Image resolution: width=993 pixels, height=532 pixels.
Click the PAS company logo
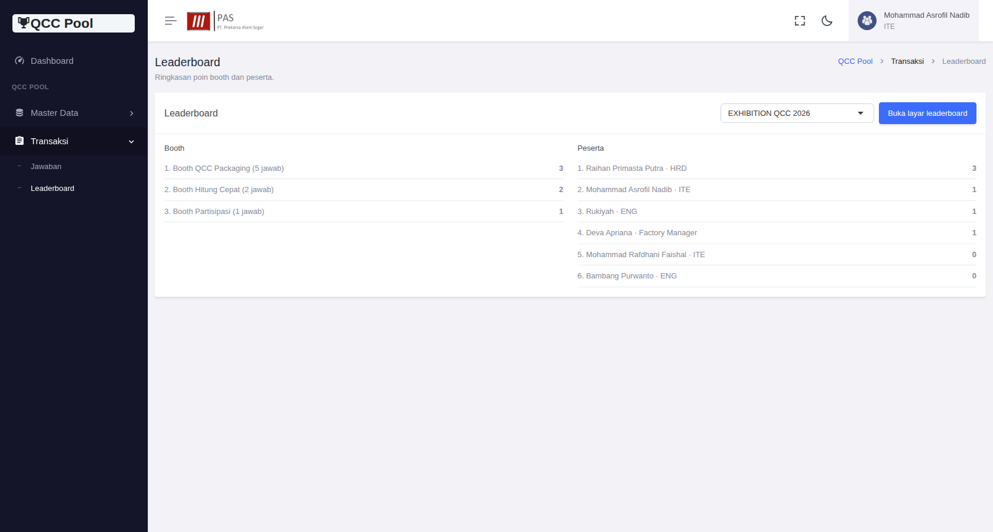pyautogui.click(x=225, y=21)
